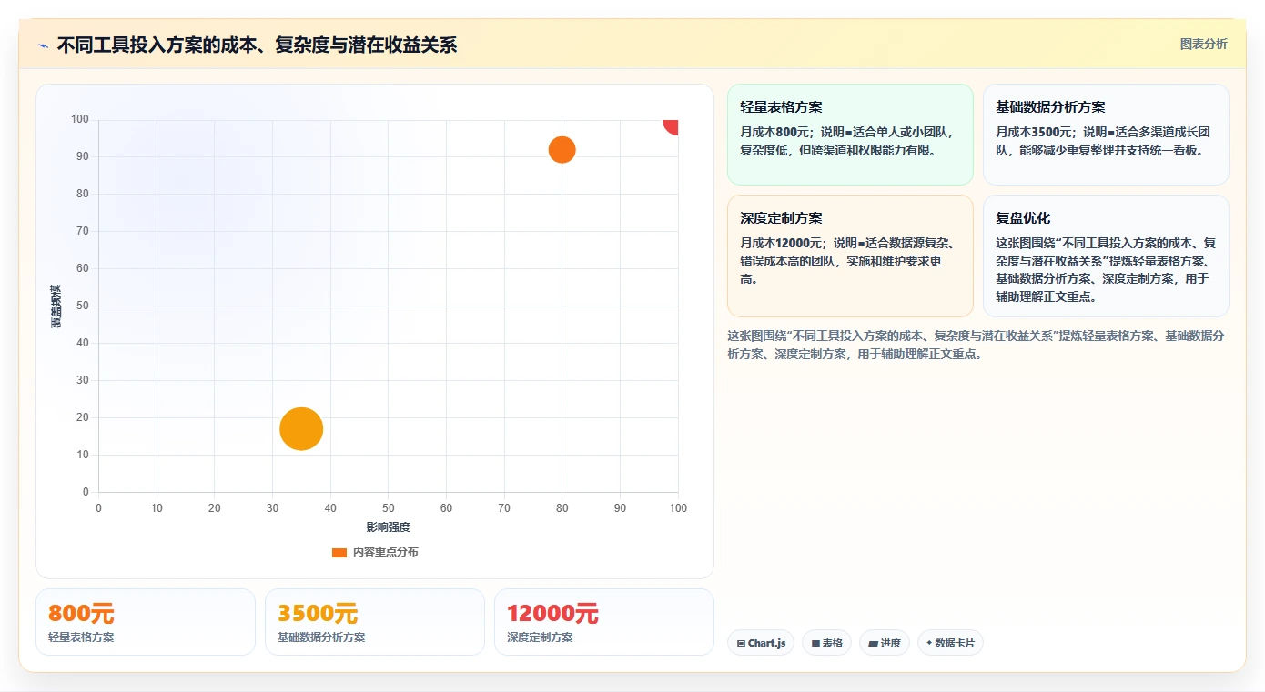1265x692 pixels.
Task: Select the large yellow bubble on the chart
Action: coord(301,429)
